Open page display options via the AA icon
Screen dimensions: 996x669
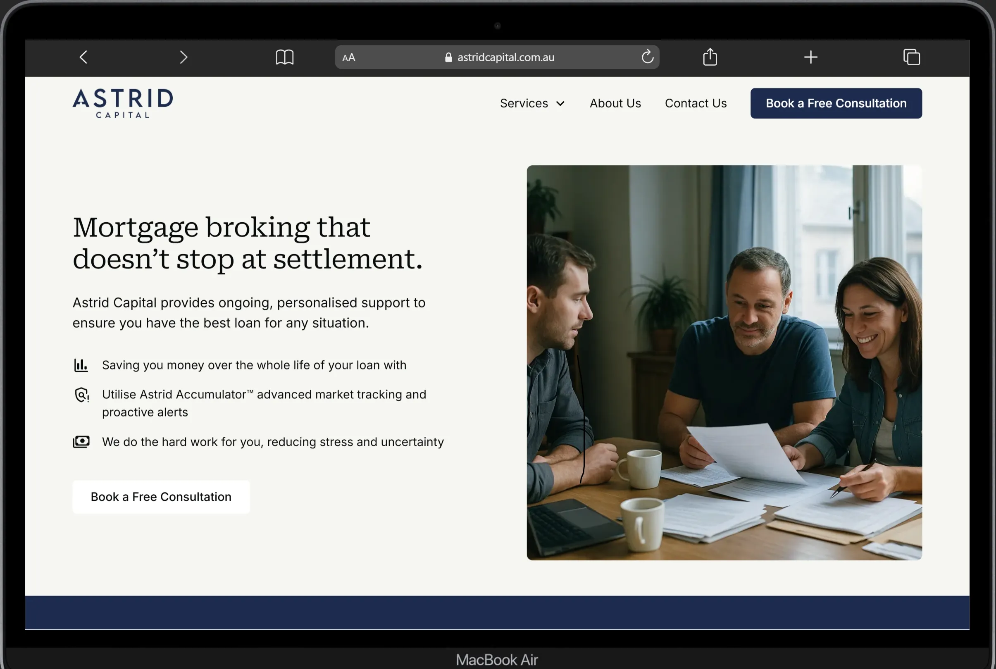(x=348, y=57)
